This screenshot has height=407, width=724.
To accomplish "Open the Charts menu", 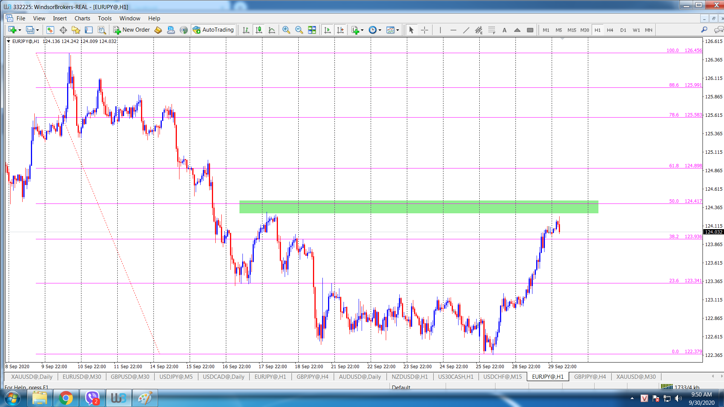I will (x=82, y=18).
